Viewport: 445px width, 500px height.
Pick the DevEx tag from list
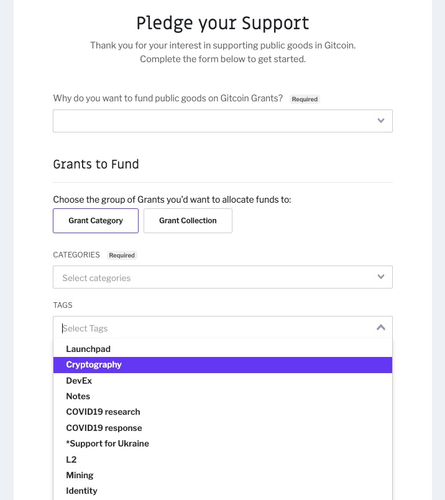point(79,381)
